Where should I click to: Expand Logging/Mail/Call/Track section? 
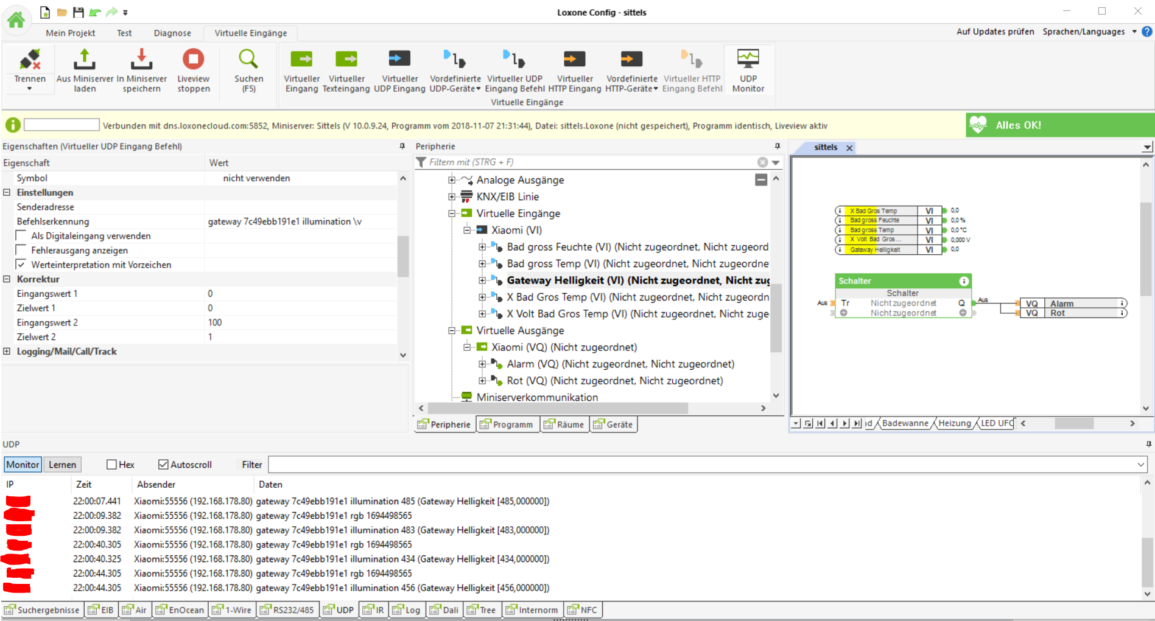pos(7,352)
